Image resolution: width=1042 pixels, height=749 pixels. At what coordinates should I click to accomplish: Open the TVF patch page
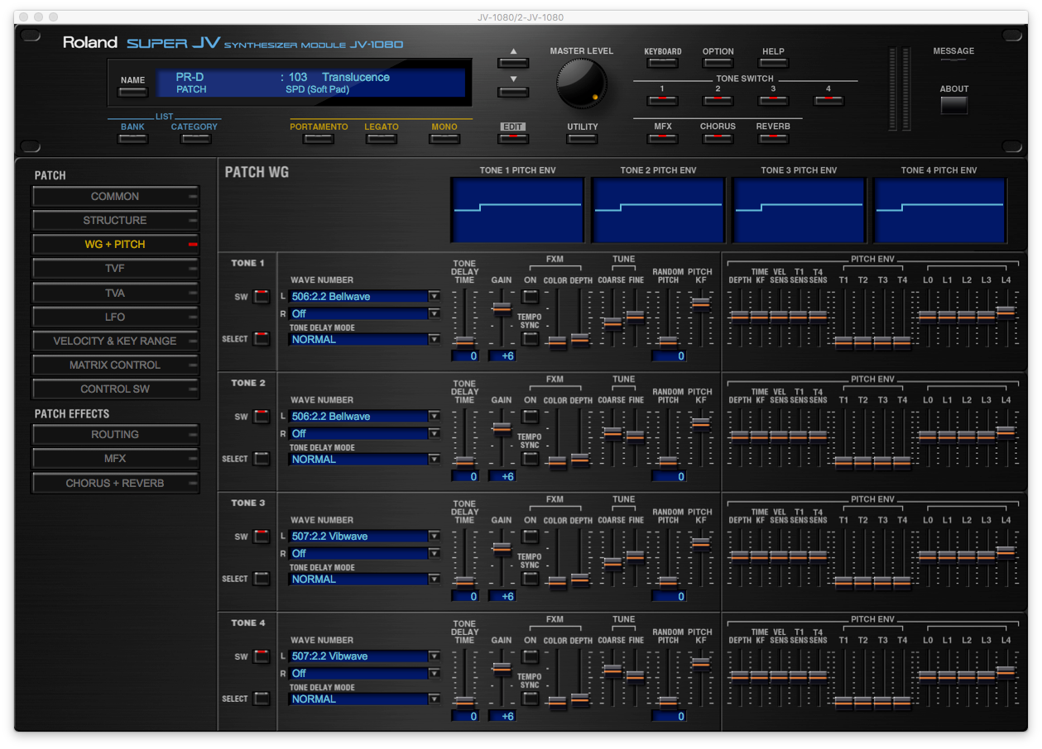116,269
